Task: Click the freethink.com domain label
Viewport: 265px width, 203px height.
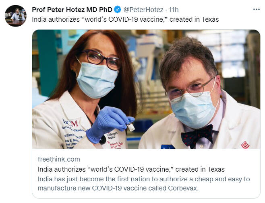Action: coord(59,159)
